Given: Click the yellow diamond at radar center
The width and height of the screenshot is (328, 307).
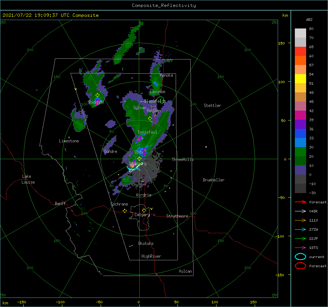Looking at the screenshot, I should 139,159.
